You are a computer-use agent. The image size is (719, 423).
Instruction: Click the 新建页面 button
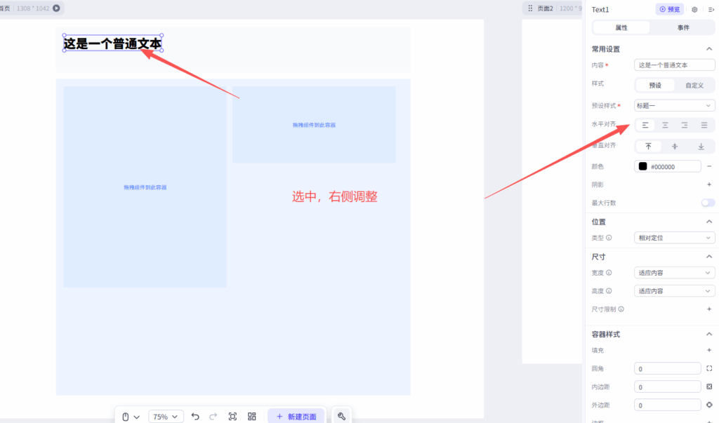click(296, 417)
